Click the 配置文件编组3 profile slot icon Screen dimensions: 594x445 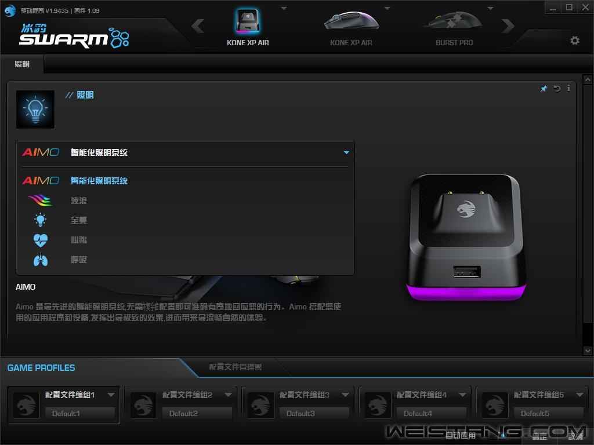point(260,405)
